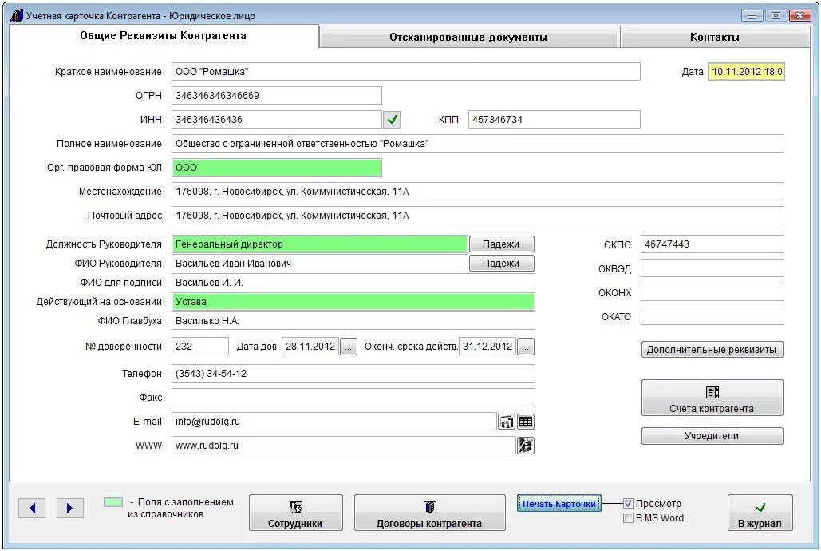Screen dimensions: 821x551
Task: Click the green Орг.-правовая форма ЮЛ field
Action: point(276,168)
